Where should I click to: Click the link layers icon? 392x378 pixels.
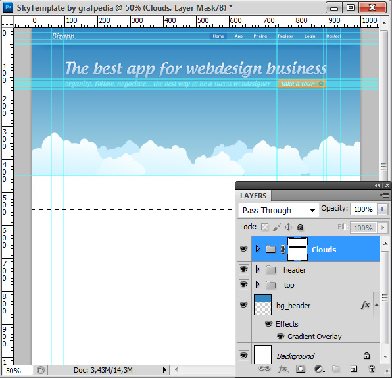pos(264,369)
